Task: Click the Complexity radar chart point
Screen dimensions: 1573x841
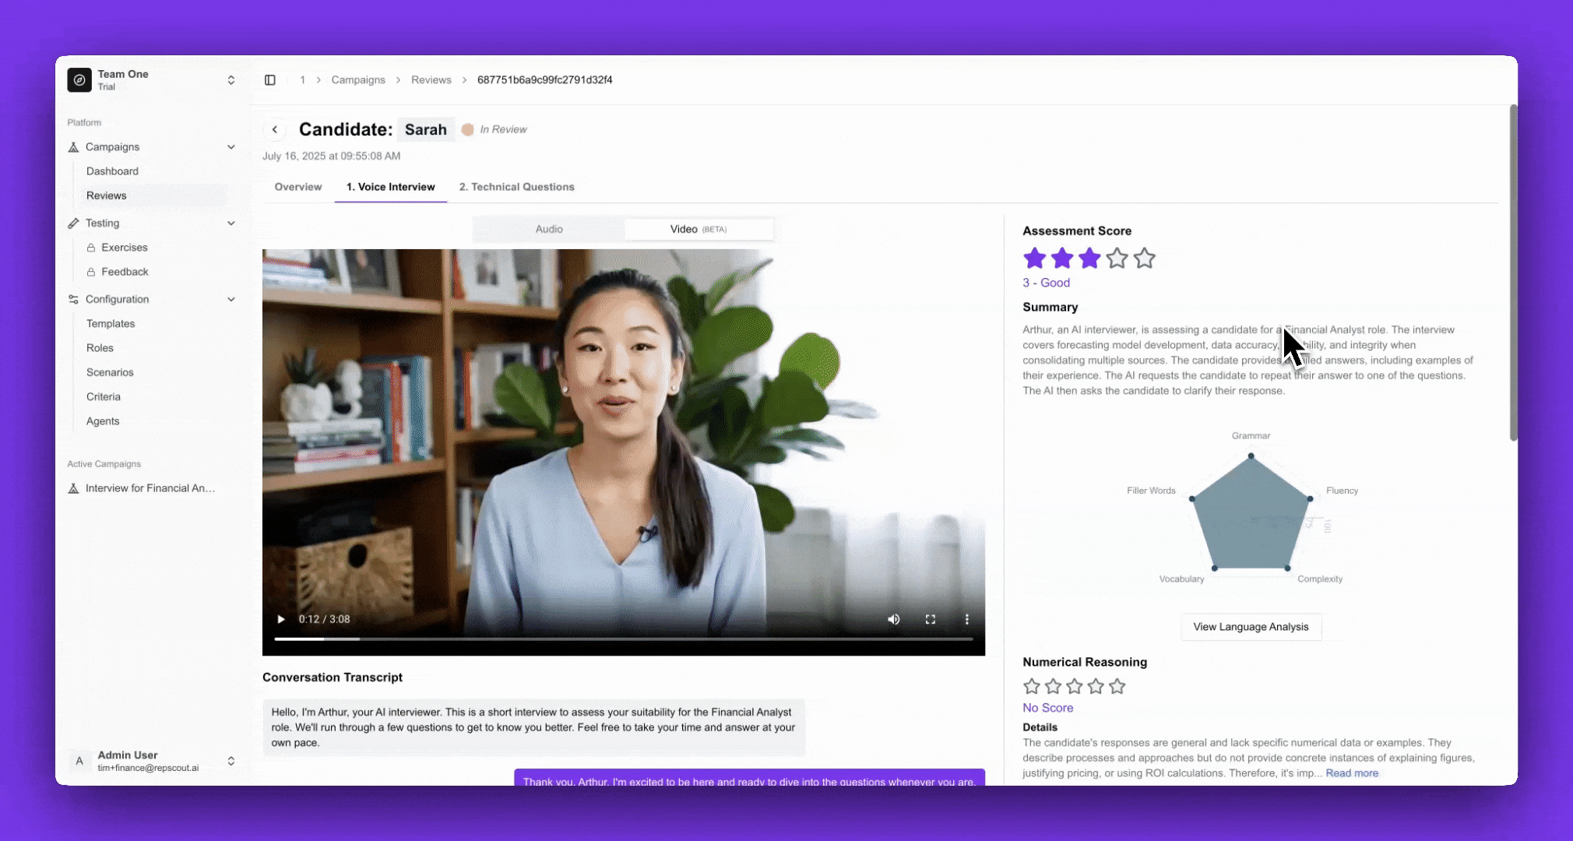Action: pos(1288,568)
